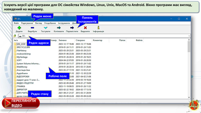The image size is (201, 113).
Task: Click the Перемістити (Move) arrow icon
Action: click(x=72, y=28)
